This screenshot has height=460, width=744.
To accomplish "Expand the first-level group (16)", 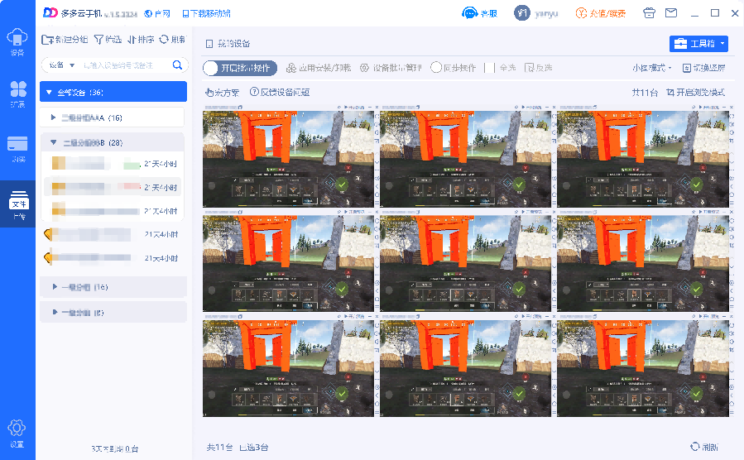I will pos(113,287).
